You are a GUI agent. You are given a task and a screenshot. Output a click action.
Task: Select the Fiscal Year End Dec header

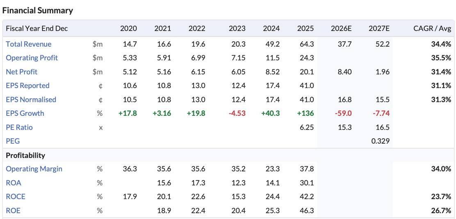[x=36, y=29]
